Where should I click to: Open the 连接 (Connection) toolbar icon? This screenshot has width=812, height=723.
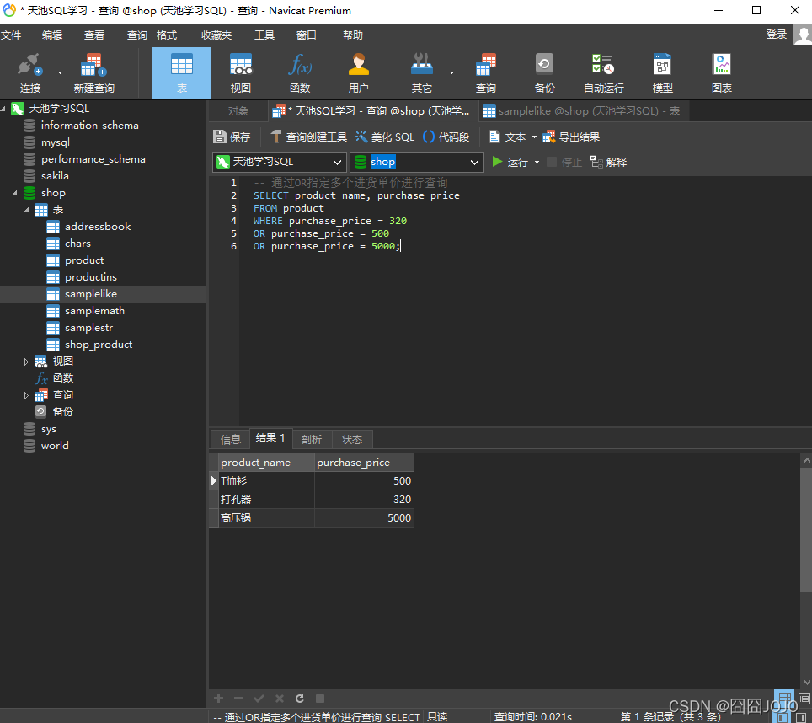pos(30,73)
